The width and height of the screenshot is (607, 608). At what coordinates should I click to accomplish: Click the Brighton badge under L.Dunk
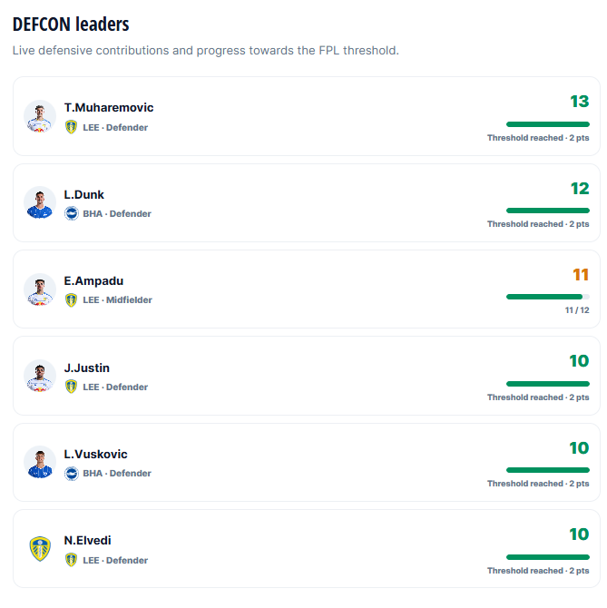(x=72, y=213)
